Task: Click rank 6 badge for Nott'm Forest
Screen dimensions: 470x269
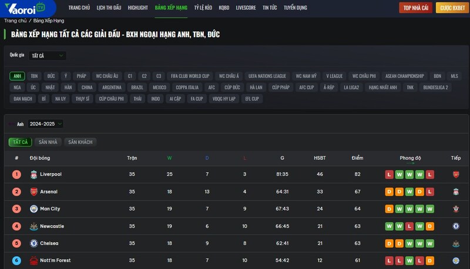Action: 16,260
